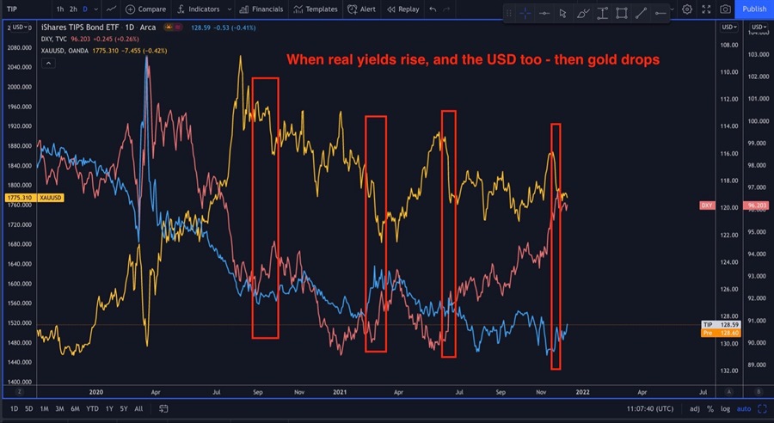774x423 pixels.
Task: Click the Publish button
Action: click(753, 9)
